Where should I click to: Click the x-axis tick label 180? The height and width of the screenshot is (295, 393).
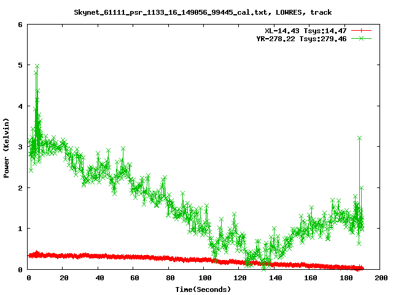click(346, 278)
